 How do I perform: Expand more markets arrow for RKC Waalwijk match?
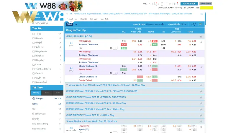(x=115, y=48)
